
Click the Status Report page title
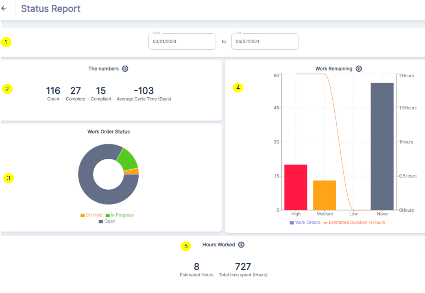coord(51,9)
